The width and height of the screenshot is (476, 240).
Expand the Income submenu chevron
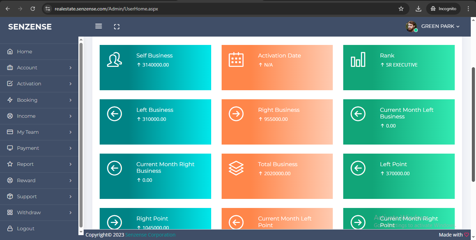pos(70,116)
